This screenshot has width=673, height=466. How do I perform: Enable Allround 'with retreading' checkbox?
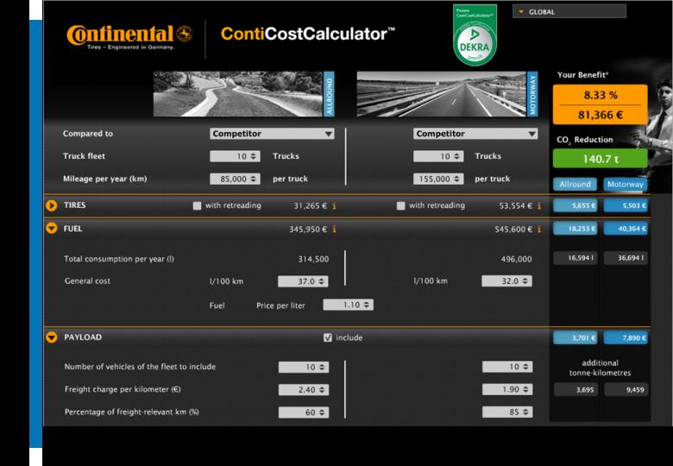tap(197, 206)
